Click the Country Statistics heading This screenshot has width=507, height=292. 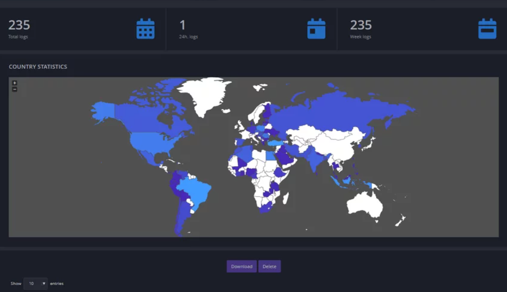[x=38, y=67]
